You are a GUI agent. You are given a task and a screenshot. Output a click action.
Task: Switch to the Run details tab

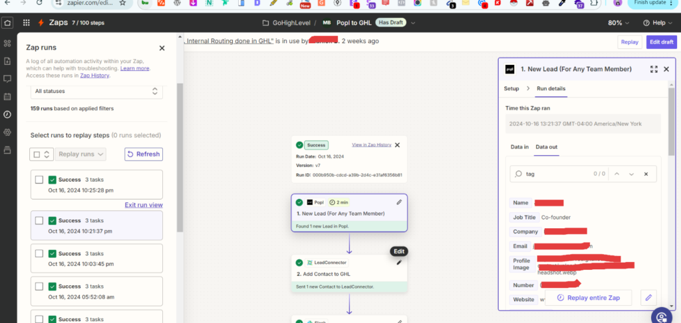point(551,88)
